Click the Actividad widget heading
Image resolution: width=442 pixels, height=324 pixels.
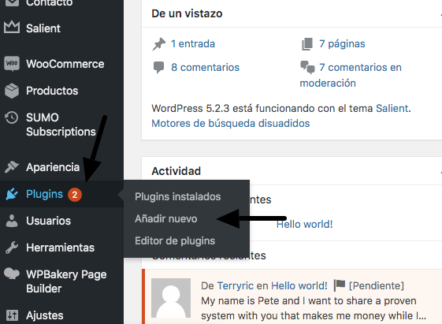pos(176,171)
